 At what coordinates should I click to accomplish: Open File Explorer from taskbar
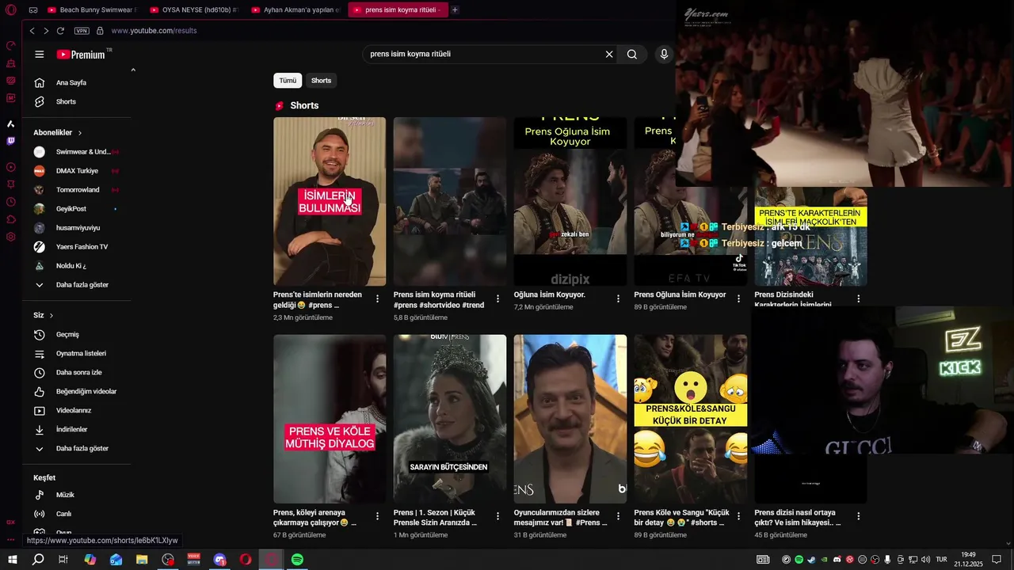[x=142, y=560]
